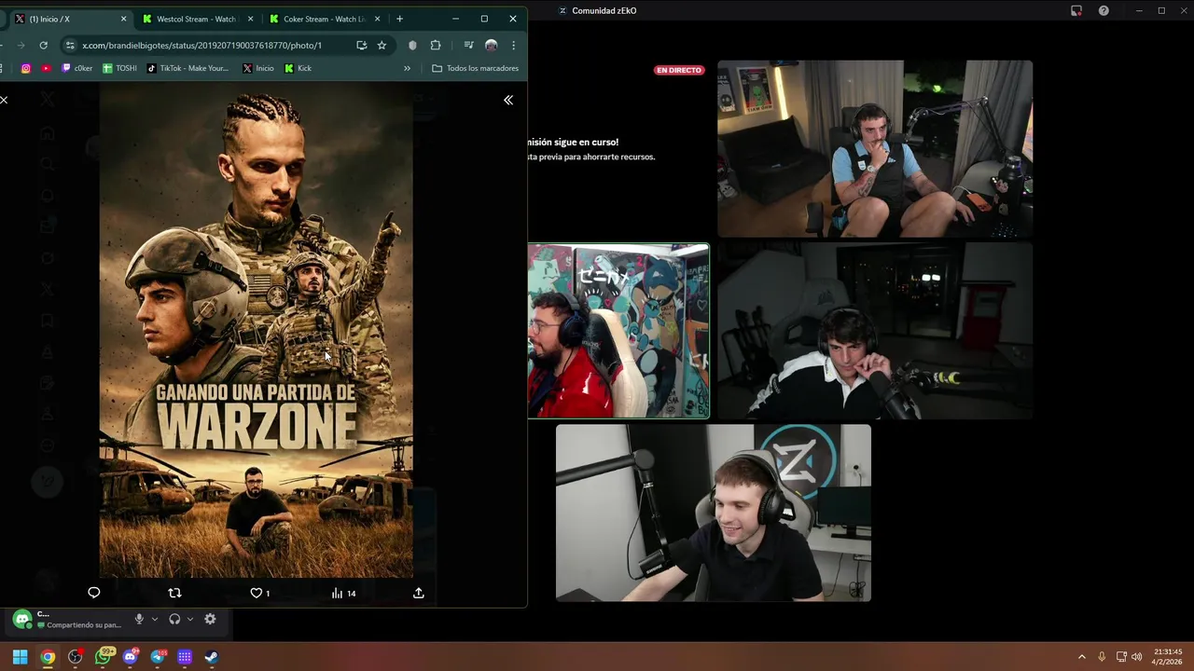1194x671 pixels.
Task: Open the system tray microphone icon
Action: click(x=1102, y=657)
